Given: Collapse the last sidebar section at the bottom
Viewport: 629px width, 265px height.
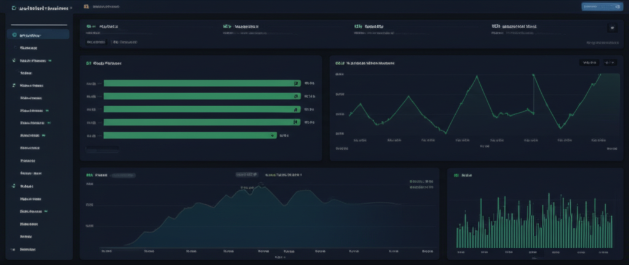Looking at the screenshot, I should pyautogui.click(x=13, y=250).
